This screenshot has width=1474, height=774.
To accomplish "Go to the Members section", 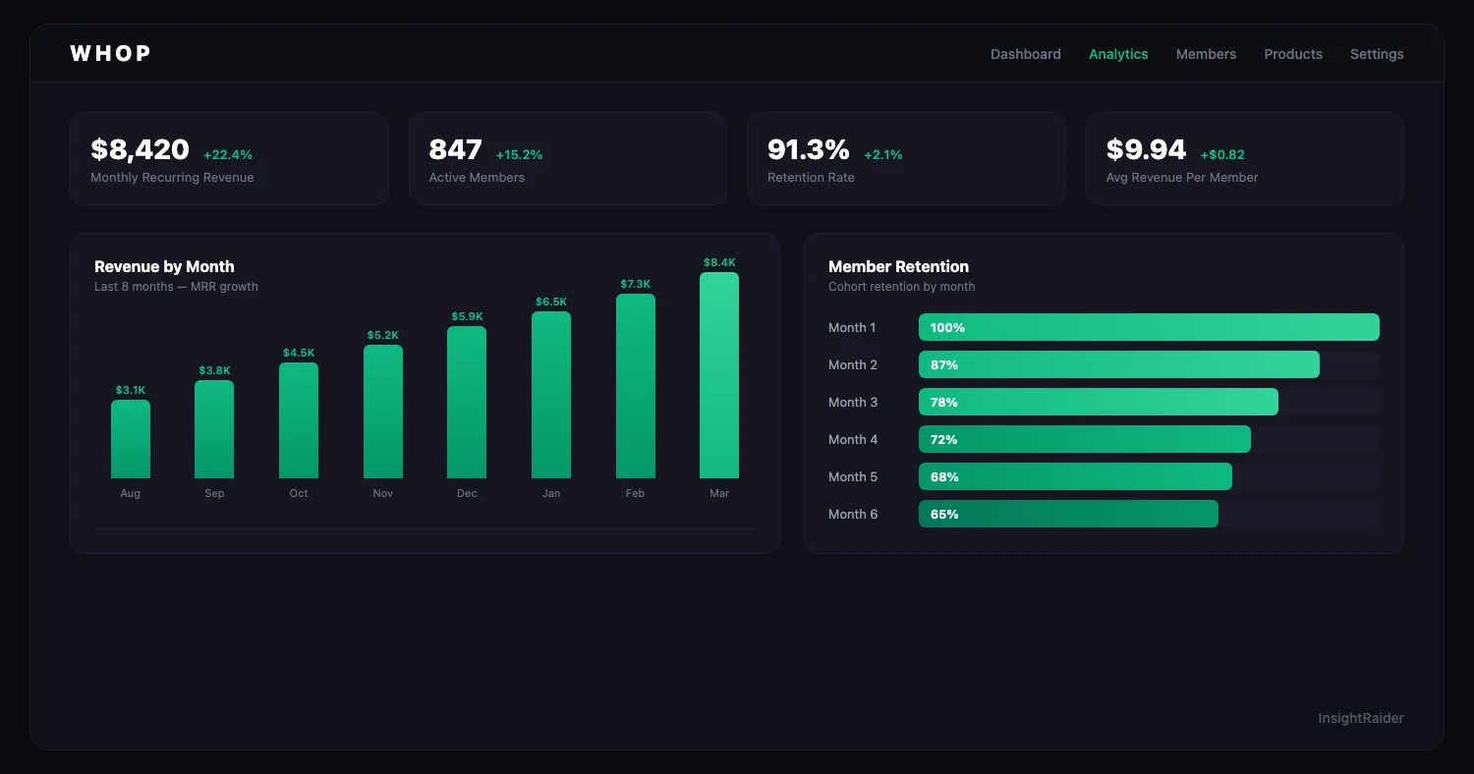I will coord(1206,54).
